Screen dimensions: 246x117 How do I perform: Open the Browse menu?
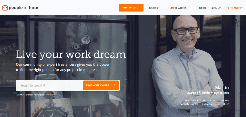(155, 8)
